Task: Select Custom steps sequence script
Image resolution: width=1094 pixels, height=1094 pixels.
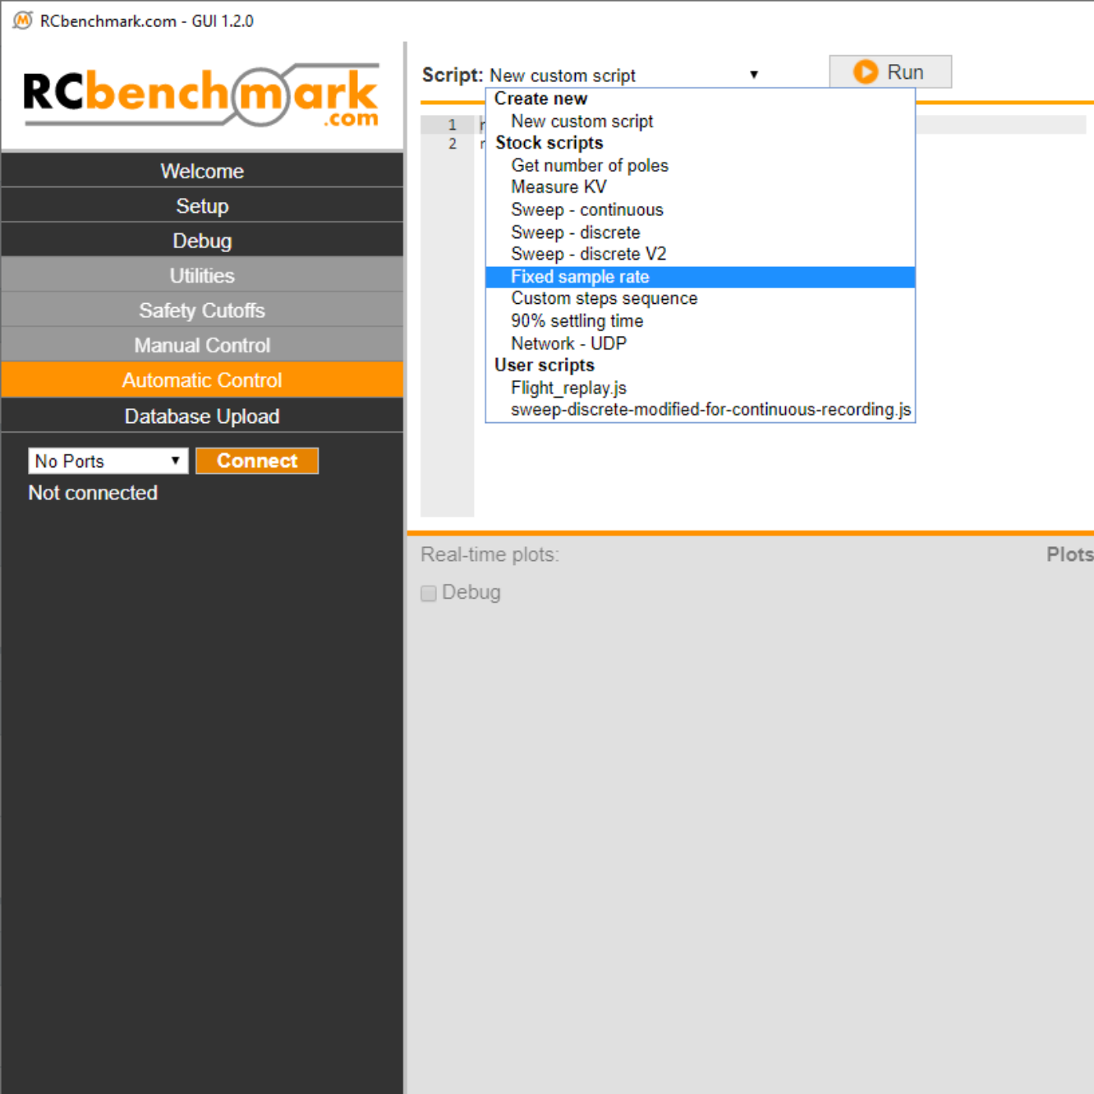Action: (x=701, y=299)
